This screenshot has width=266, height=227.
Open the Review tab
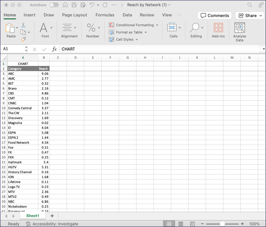[x=147, y=15]
